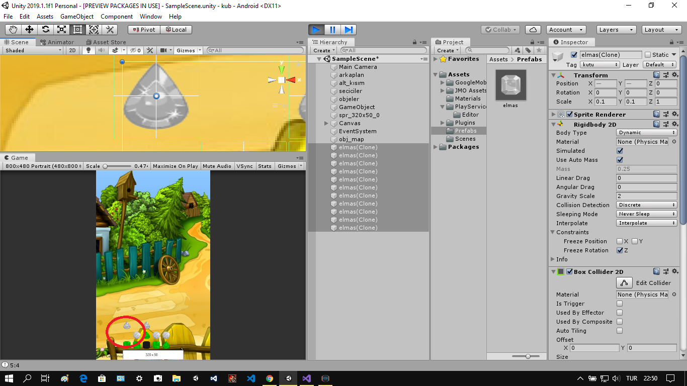Image resolution: width=687 pixels, height=386 pixels.
Task: Open the Body Type dropdown
Action: [647, 133]
